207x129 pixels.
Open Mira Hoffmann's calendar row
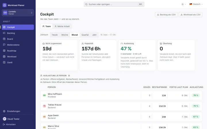(x=121, y=95)
